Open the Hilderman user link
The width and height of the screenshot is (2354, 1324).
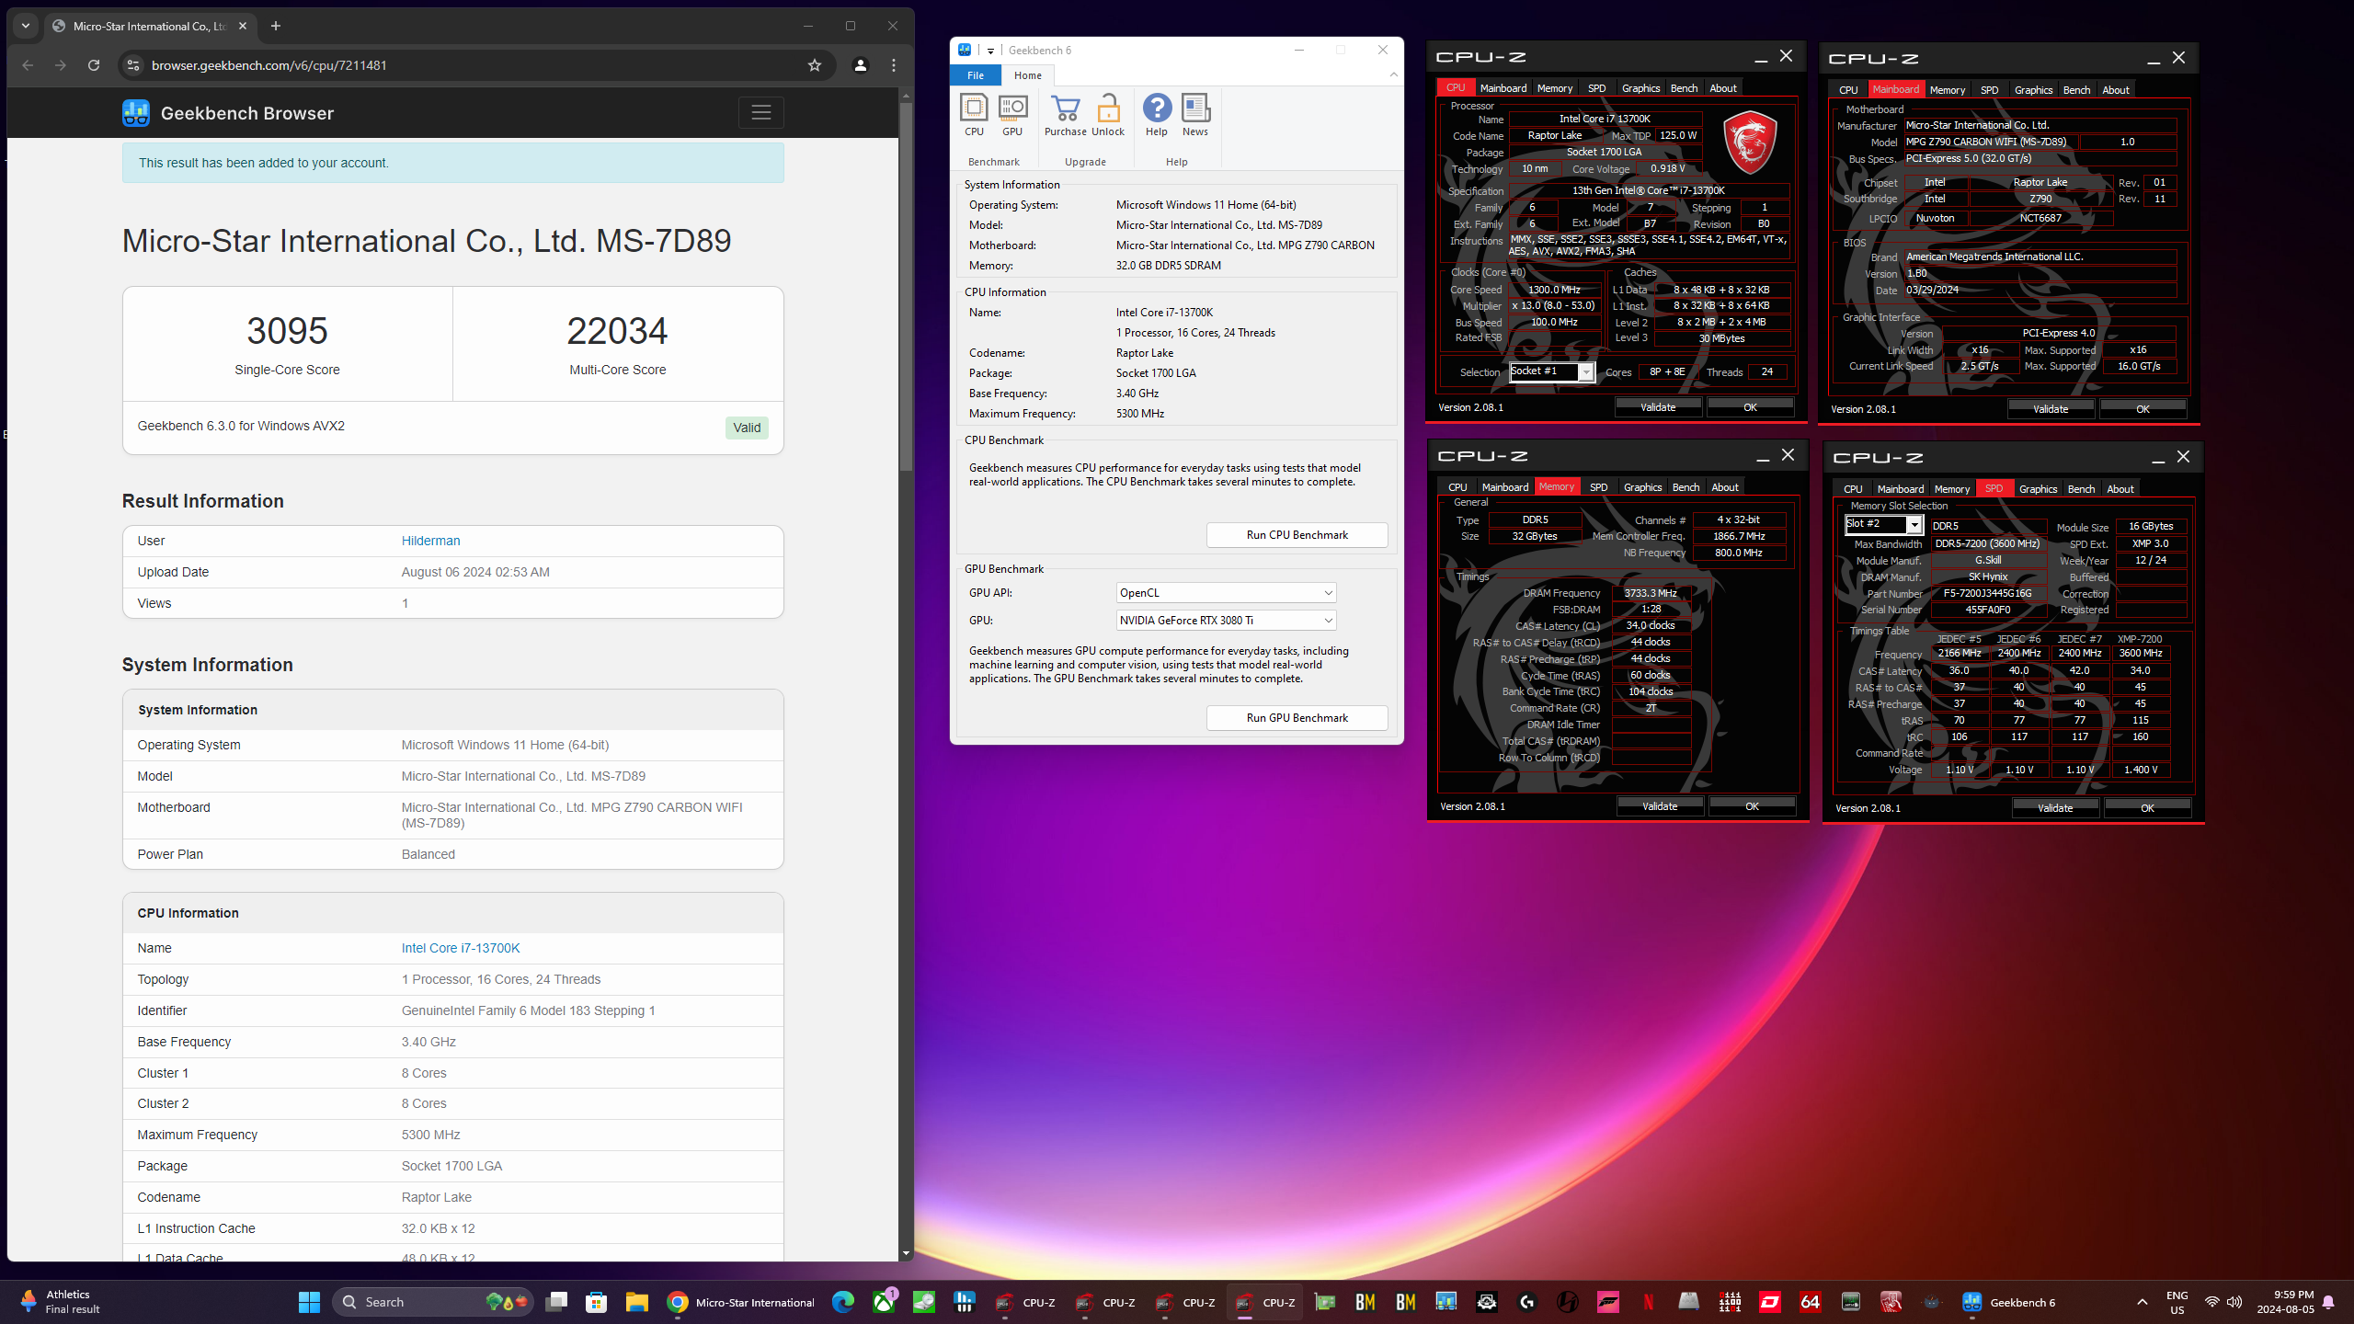430,541
